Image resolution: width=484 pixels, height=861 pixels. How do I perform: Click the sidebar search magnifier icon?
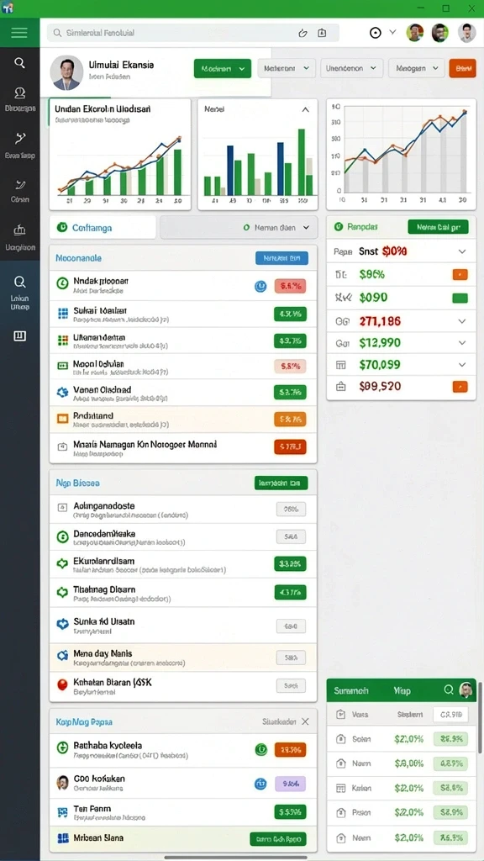20,62
